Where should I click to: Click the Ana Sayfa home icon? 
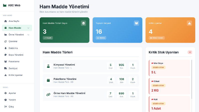point(6,21)
